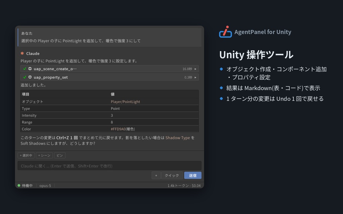Viewport: 343px width, 214px height.
Task: Click the Claude name label
Action: pyautogui.click(x=33, y=53)
